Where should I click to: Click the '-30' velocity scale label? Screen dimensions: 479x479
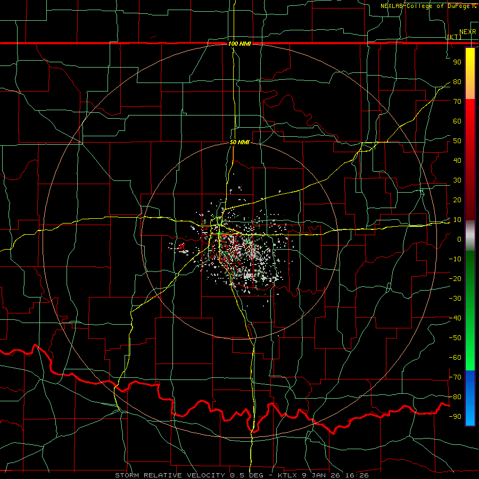pyautogui.click(x=455, y=299)
